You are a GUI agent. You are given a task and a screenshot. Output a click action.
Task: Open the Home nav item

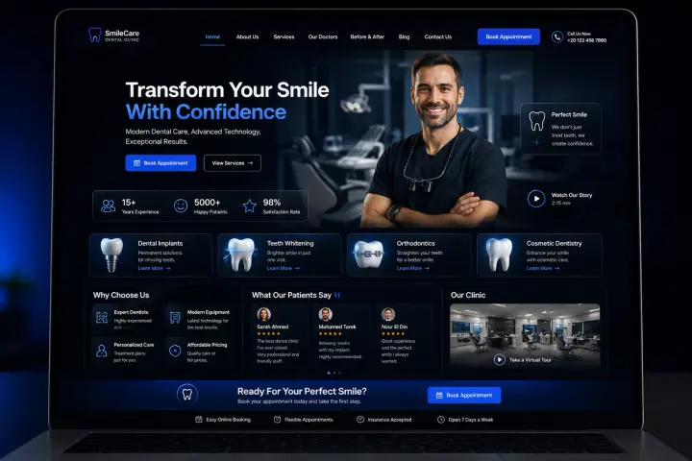[212, 37]
